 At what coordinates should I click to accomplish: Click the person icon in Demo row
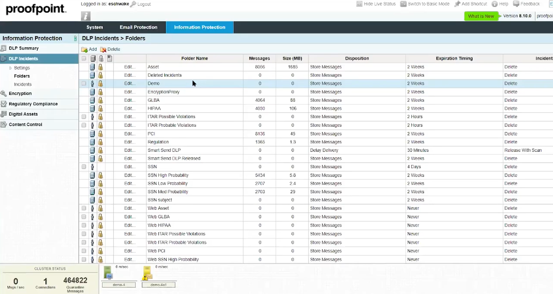92,84
